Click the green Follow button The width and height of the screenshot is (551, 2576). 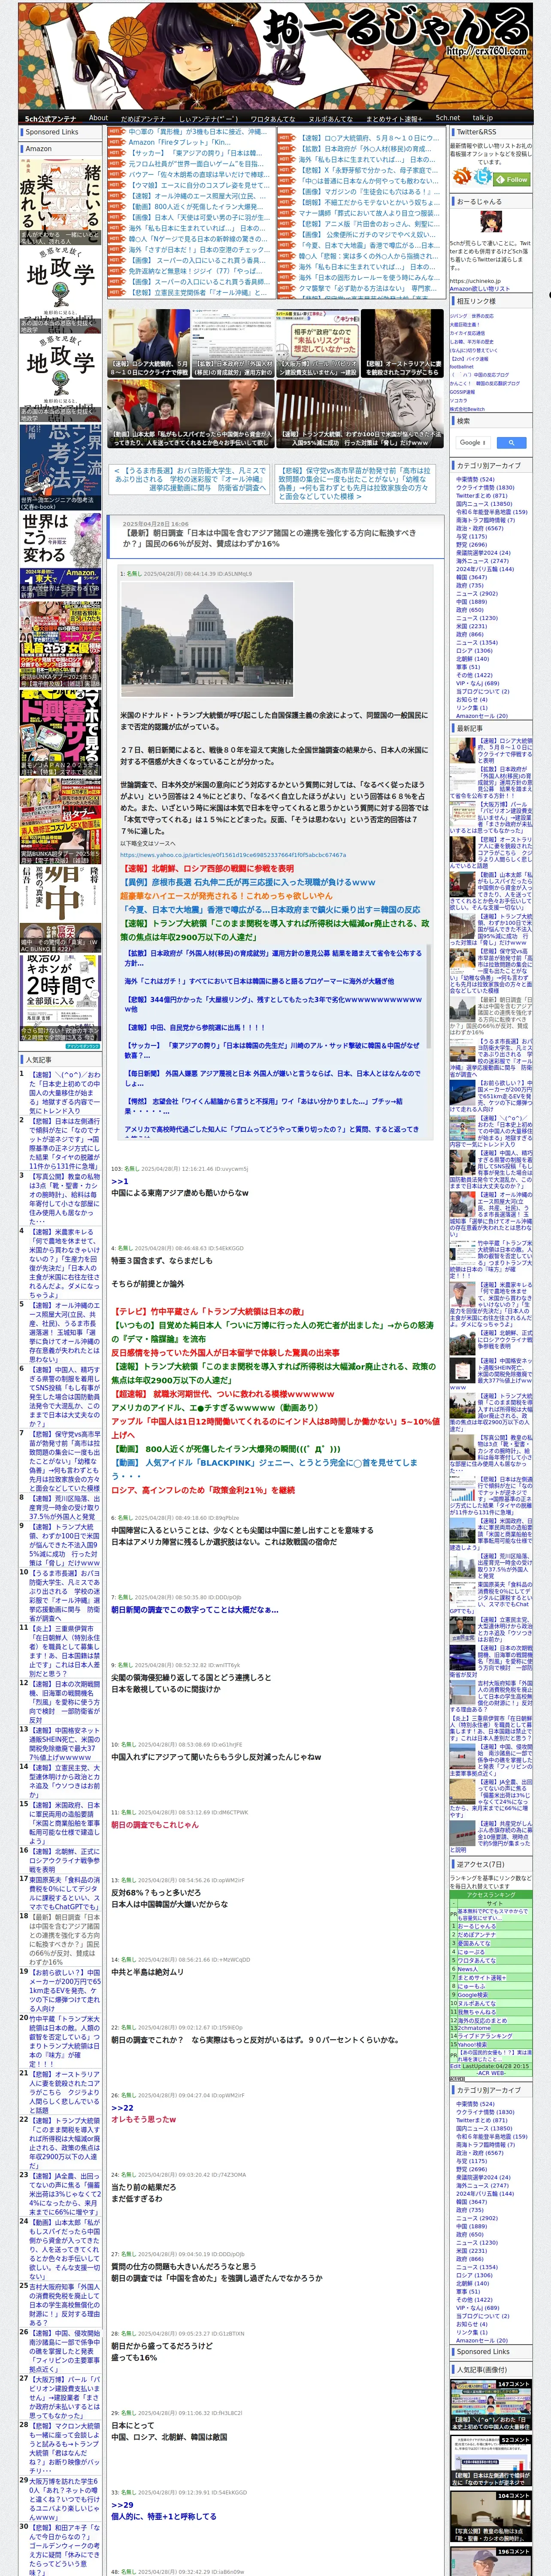point(511,180)
